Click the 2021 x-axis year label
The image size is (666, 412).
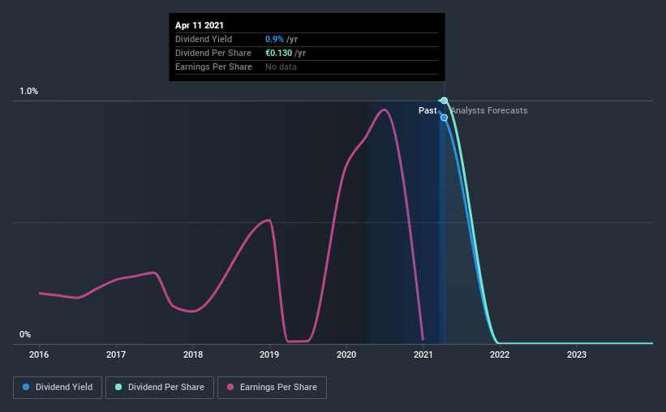tap(423, 354)
